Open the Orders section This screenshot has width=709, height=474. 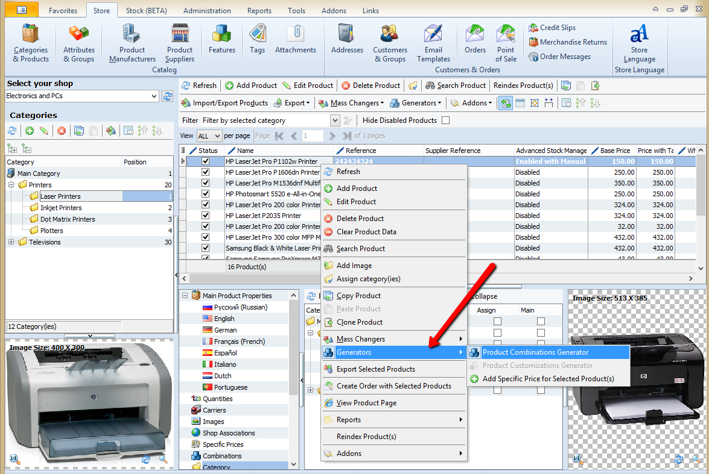(x=475, y=39)
